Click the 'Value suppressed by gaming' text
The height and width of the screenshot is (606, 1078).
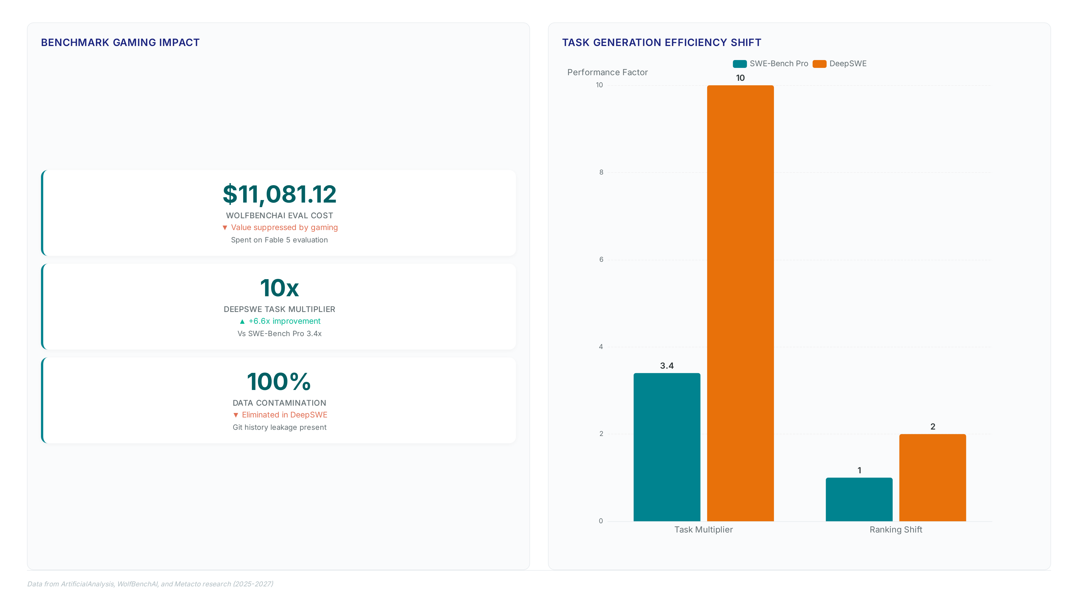pyautogui.click(x=285, y=228)
